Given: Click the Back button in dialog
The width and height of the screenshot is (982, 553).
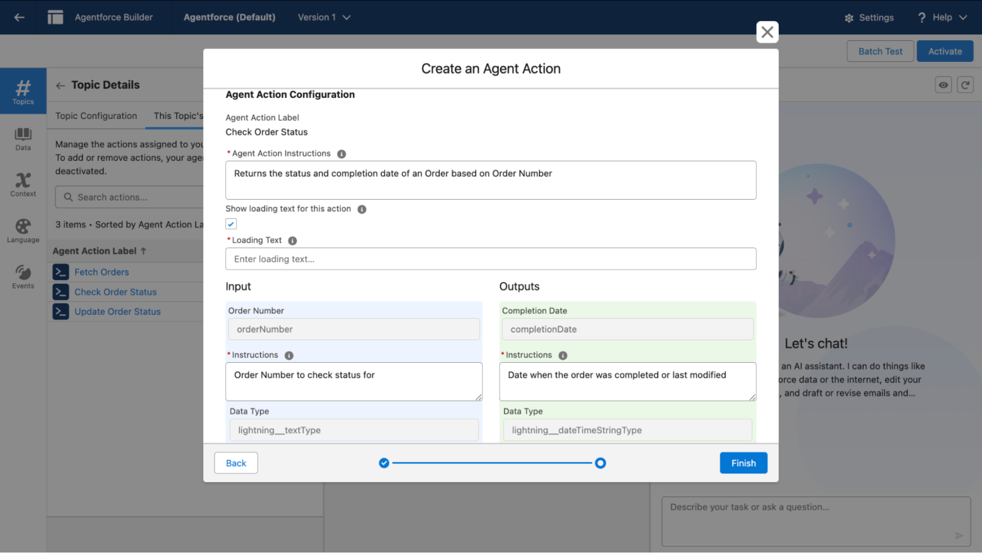Looking at the screenshot, I should point(236,463).
